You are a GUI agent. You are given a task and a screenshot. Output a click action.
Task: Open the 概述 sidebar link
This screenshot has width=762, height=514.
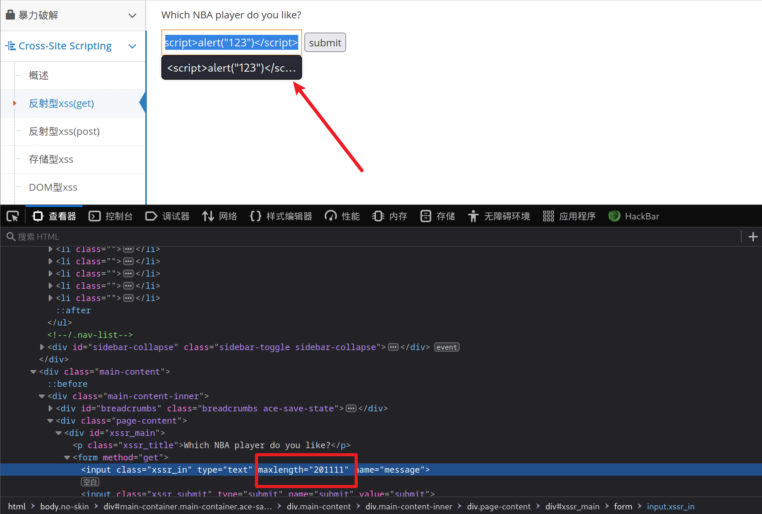(x=39, y=75)
